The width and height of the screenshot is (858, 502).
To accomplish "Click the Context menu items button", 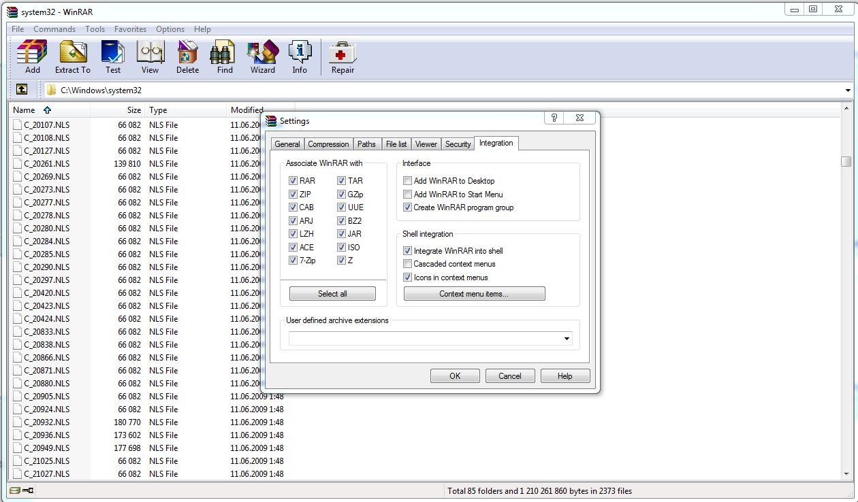I will point(474,294).
